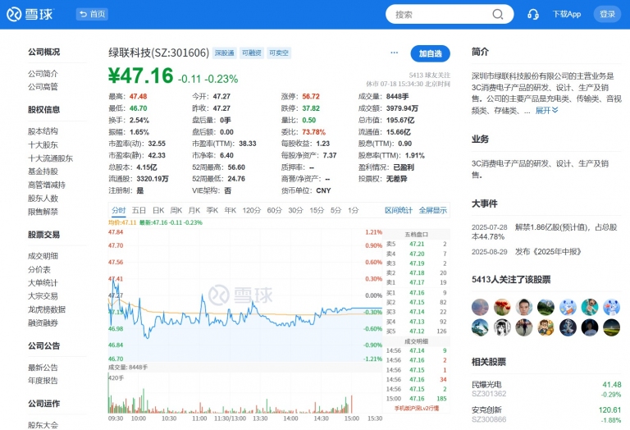The width and height of the screenshot is (630, 430).
Task: Click the 可融资 tag
Action: point(252,53)
